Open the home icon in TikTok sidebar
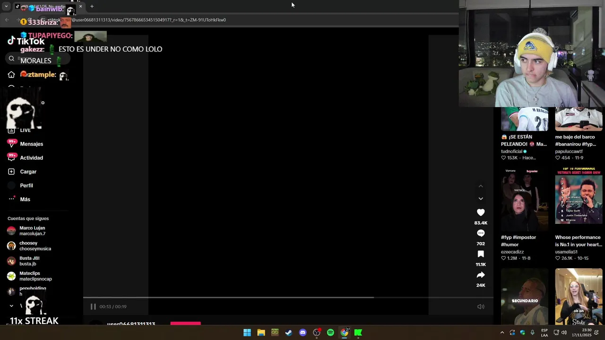 (x=11, y=75)
